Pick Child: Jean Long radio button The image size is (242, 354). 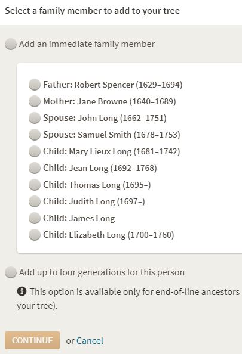[35, 168]
